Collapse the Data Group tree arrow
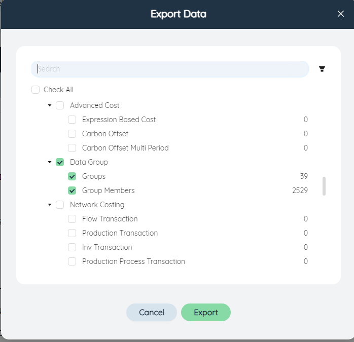The height and width of the screenshot is (342, 354). tap(50, 162)
